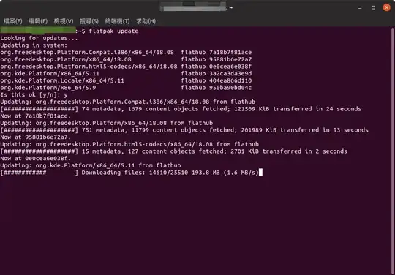The height and width of the screenshot is (275, 395).
Task: Click the terminal title bar text
Action: [x=197, y=8]
